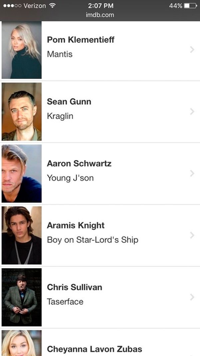Open Sean Gunn details via chevron

pyautogui.click(x=192, y=112)
